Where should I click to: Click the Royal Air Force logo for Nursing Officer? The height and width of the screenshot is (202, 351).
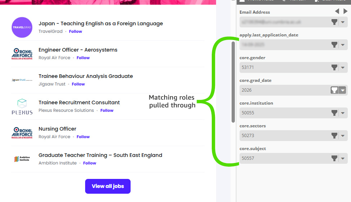pos(22,133)
